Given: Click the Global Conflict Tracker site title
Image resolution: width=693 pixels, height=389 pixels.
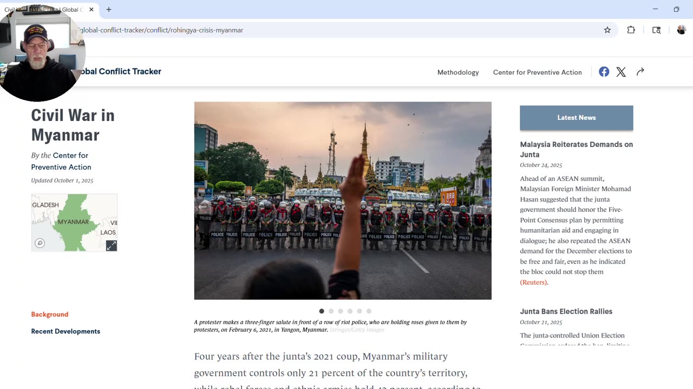Looking at the screenshot, I should (122, 71).
